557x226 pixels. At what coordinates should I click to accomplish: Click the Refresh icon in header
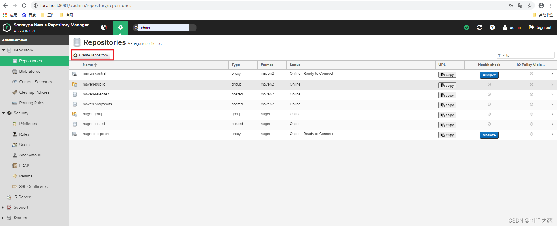coord(479,27)
